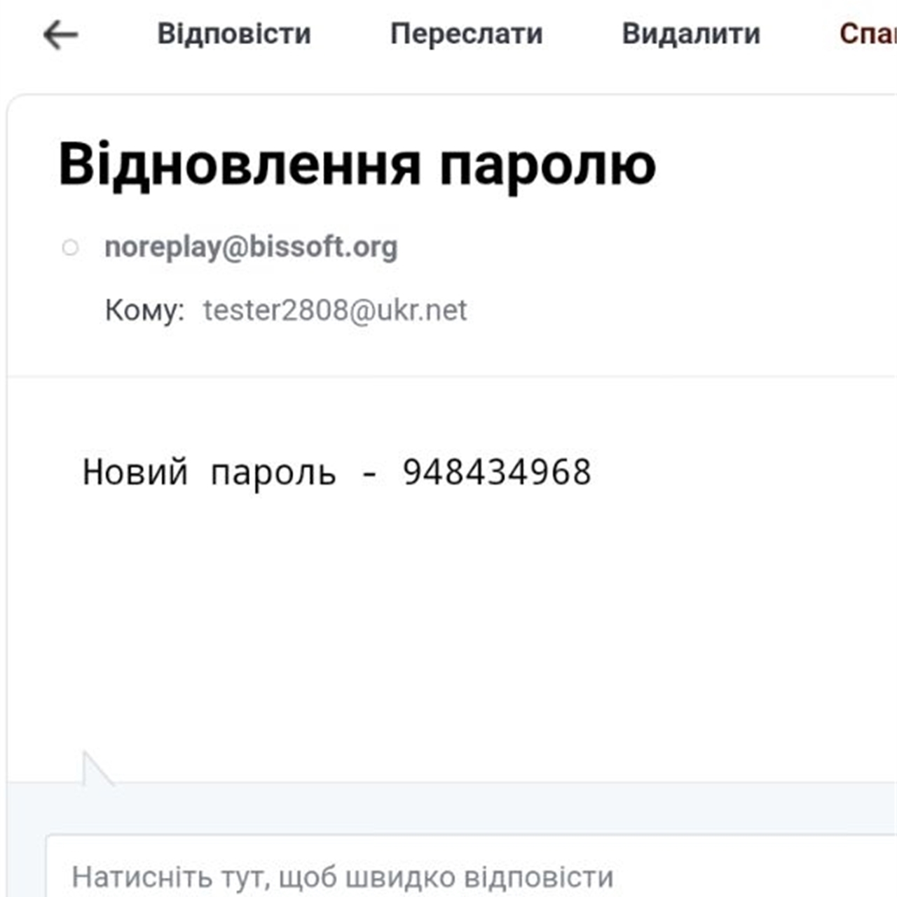The width and height of the screenshot is (897, 897).
Task: Forward the email with Переслати
Action: (x=467, y=34)
